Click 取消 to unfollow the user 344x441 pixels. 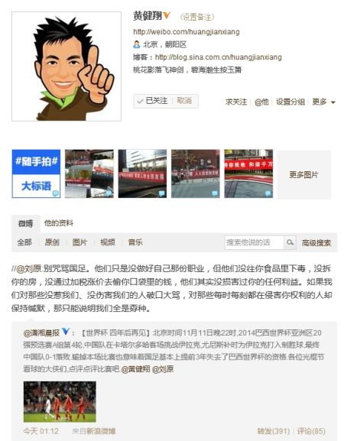tap(184, 101)
